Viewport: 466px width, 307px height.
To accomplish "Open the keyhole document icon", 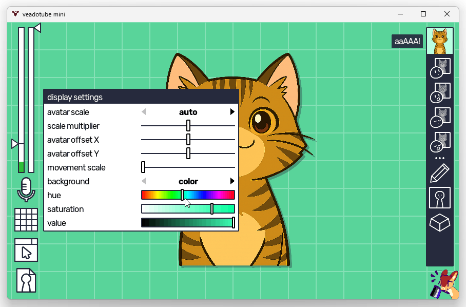I will (26, 280).
